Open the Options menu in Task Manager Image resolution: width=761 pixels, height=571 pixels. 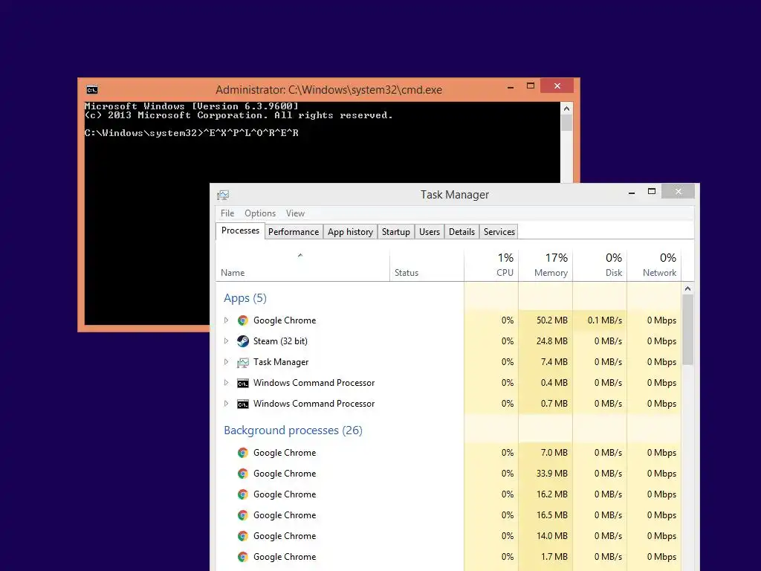260,213
